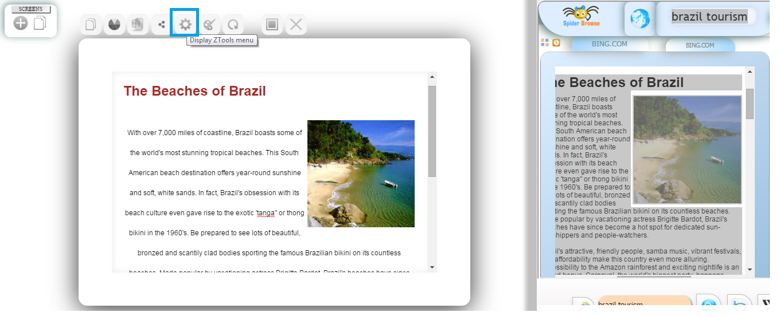Image resolution: width=780 pixels, height=316 pixels.
Task: Click the four-square grid icon
Action: pos(545,43)
